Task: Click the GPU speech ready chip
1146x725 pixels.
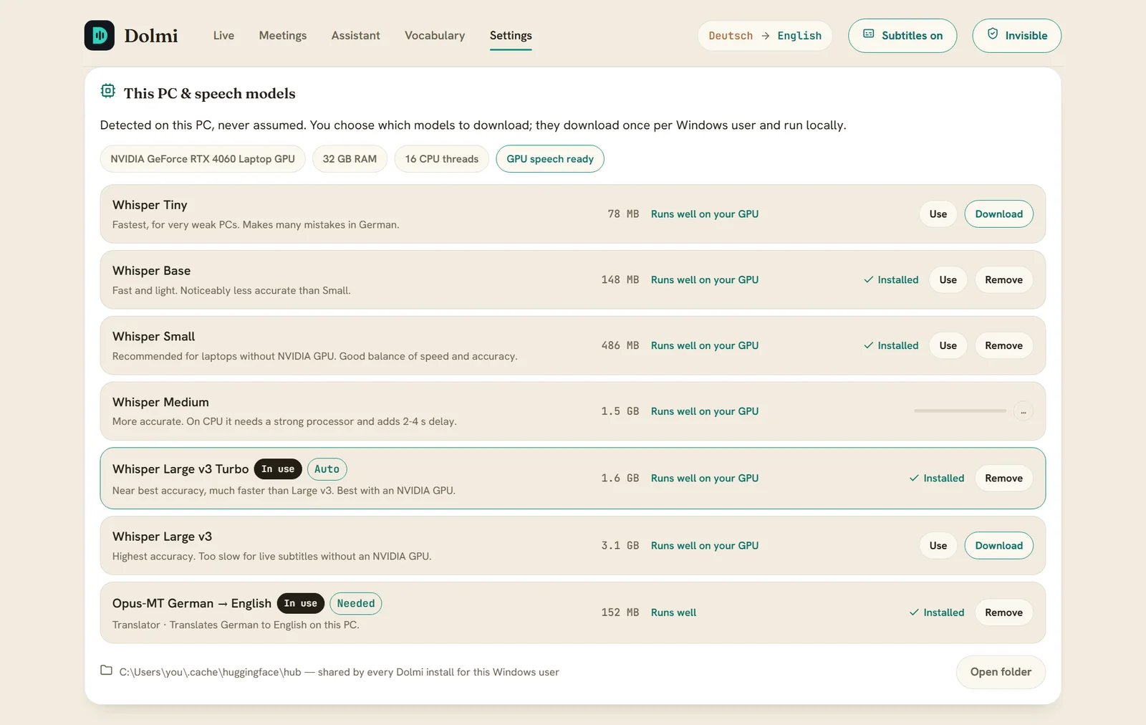Action: (550, 159)
